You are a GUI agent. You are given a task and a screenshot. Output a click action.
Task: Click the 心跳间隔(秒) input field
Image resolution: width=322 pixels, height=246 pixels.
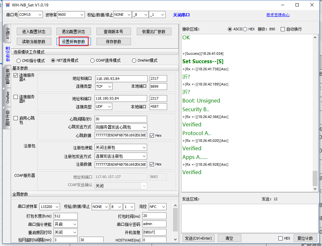click(x=121, y=119)
